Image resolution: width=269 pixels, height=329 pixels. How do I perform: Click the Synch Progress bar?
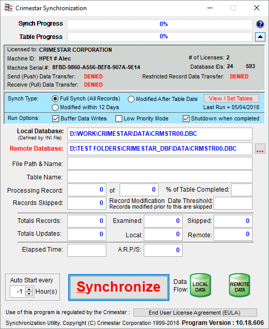[160, 24]
